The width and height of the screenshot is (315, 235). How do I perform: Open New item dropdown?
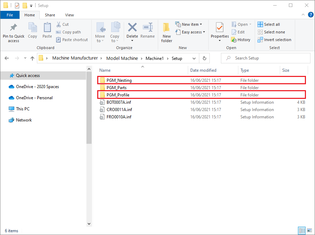[x=189, y=24]
